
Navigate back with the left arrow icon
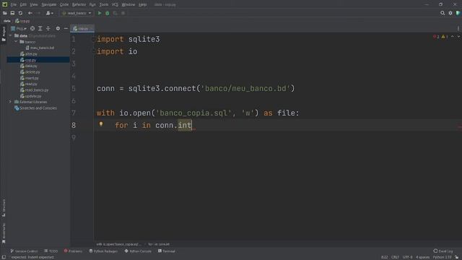(x=30, y=13)
